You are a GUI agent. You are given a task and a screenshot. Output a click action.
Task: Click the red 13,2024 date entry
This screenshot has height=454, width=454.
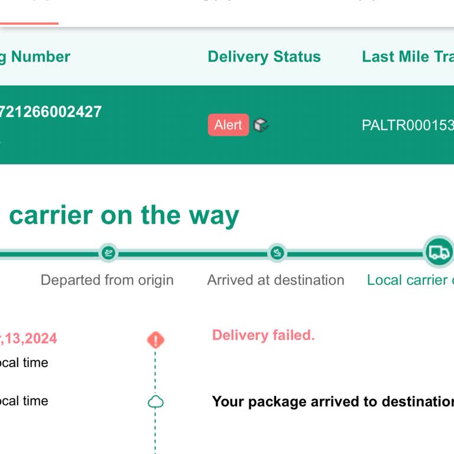pyautogui.click(x=30, y=339)
